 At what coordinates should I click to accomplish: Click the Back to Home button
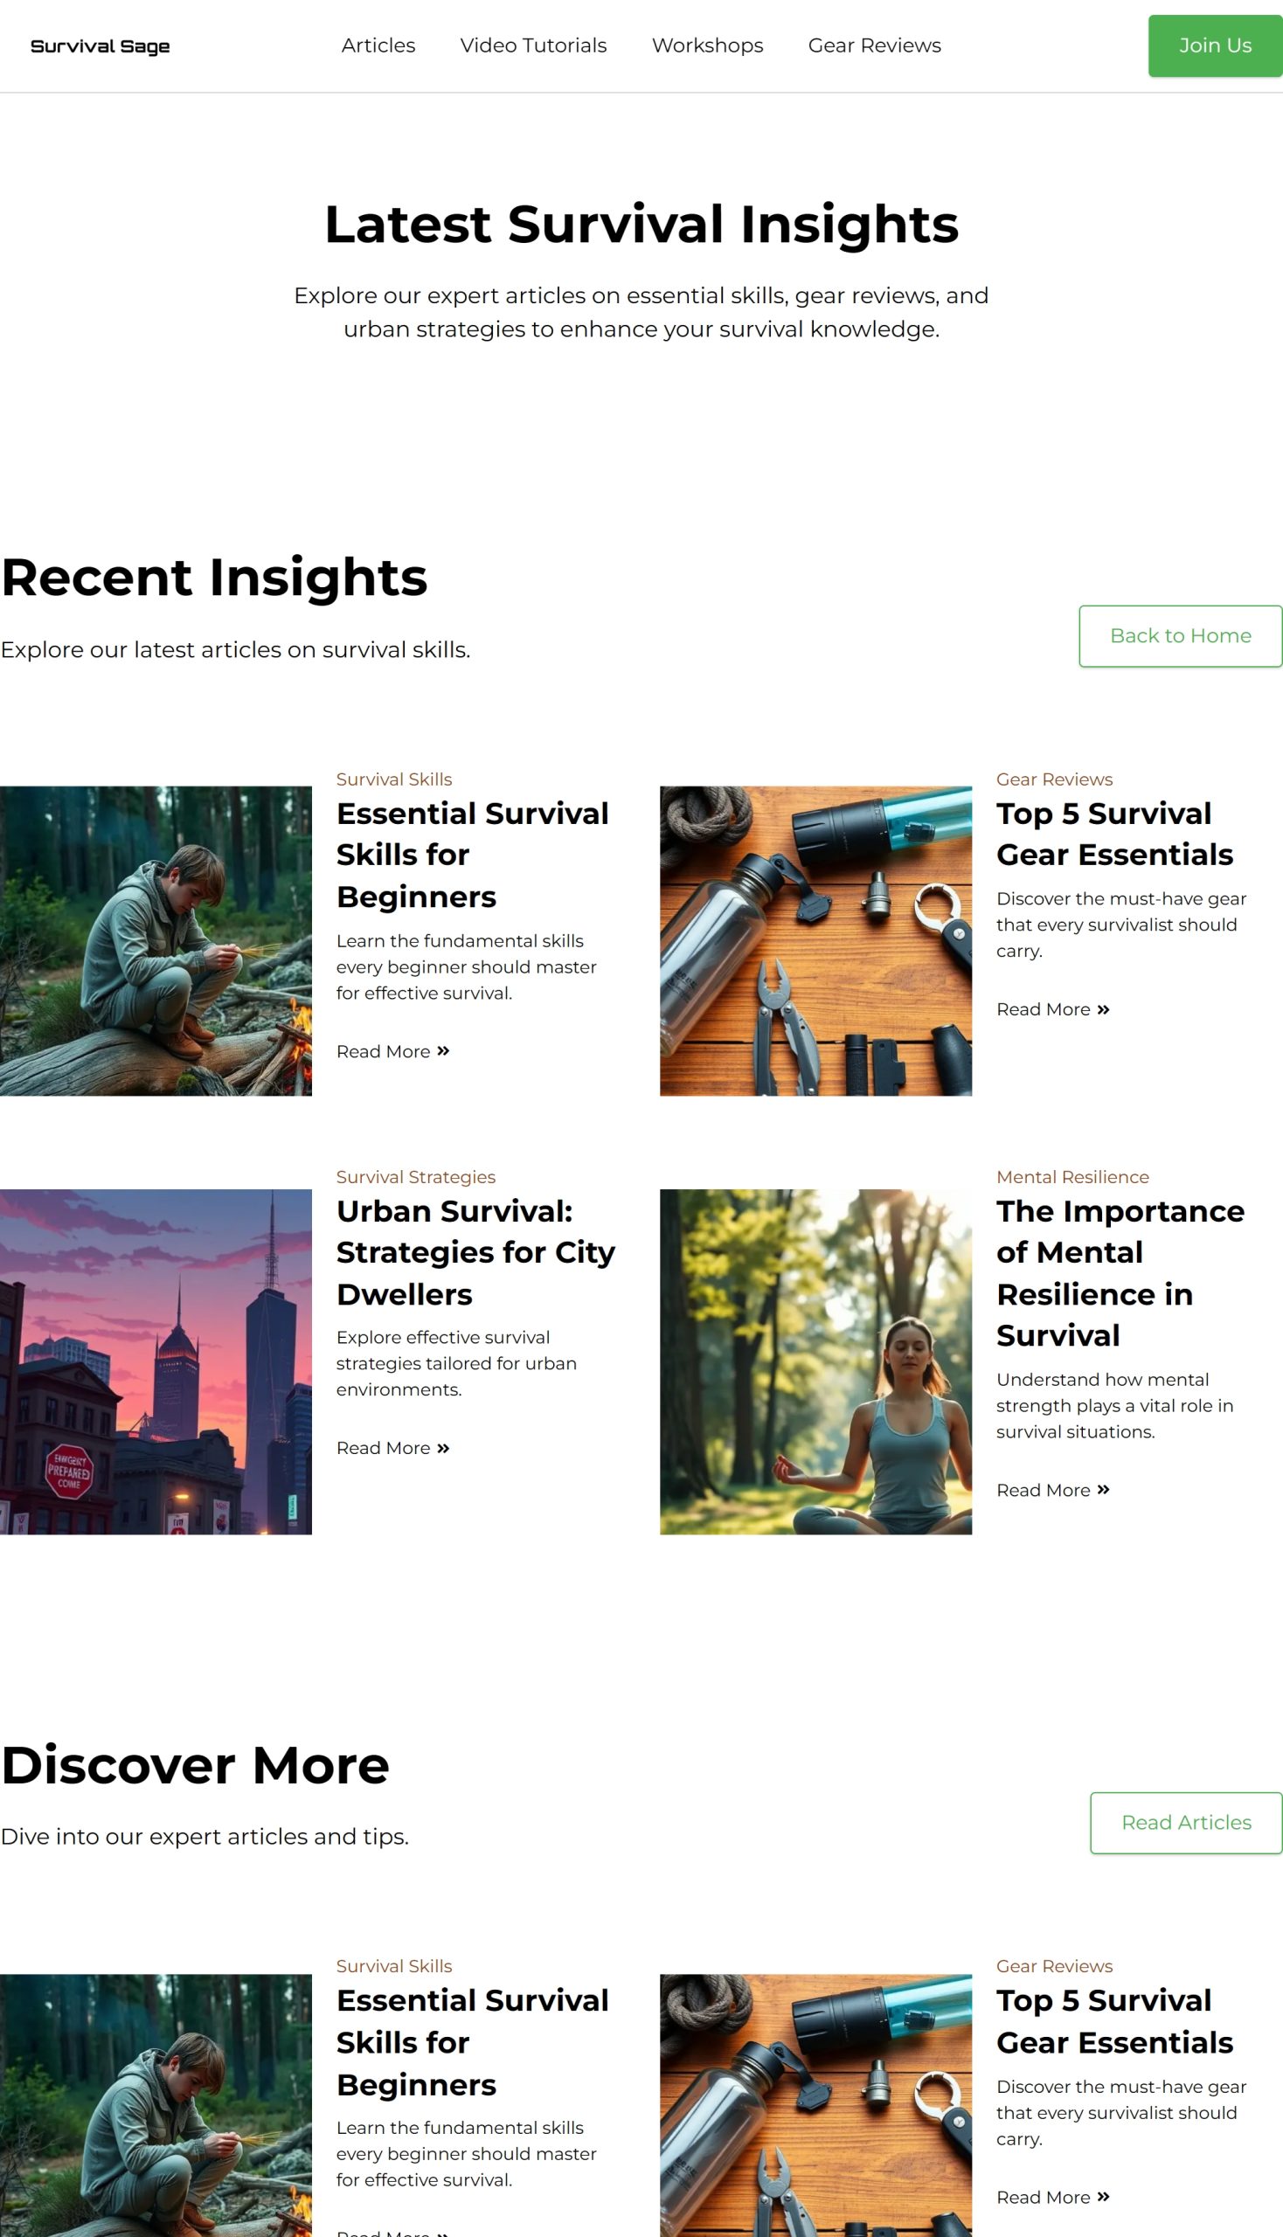[x=1179, y=635]
